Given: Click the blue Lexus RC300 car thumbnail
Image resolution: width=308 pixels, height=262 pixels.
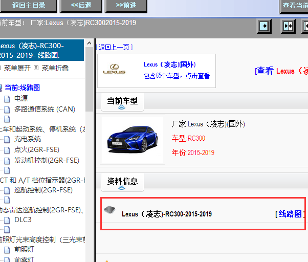Looking at the screenshot, I should [x=133, y=140].
